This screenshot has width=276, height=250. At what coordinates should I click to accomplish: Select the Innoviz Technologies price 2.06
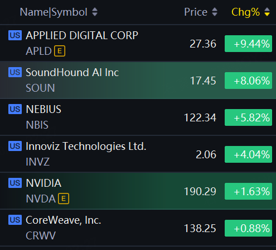click(x=206, y=154)
